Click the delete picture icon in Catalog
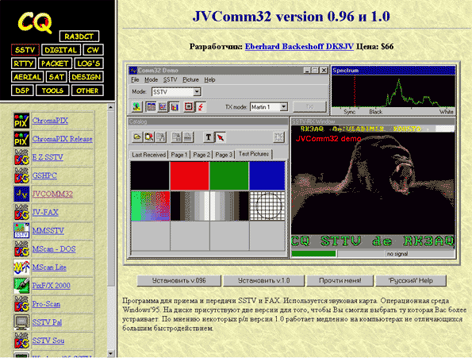 pos(148,137)
